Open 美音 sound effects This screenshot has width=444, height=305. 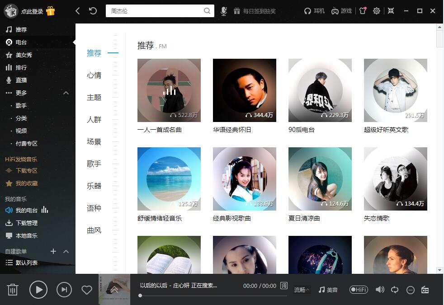tap(328, 290)
